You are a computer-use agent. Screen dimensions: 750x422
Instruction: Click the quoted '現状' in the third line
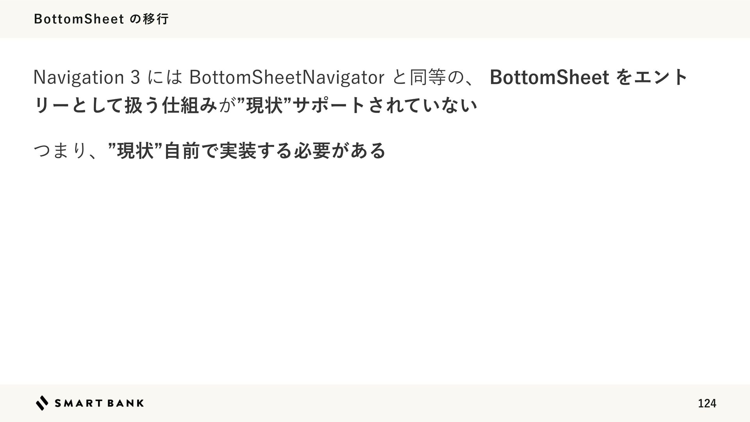click(x=134, y=150)
